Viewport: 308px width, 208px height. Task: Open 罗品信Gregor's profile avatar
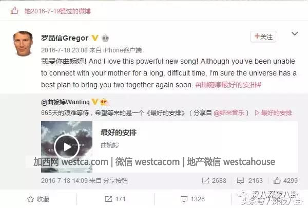pos(23,44)
